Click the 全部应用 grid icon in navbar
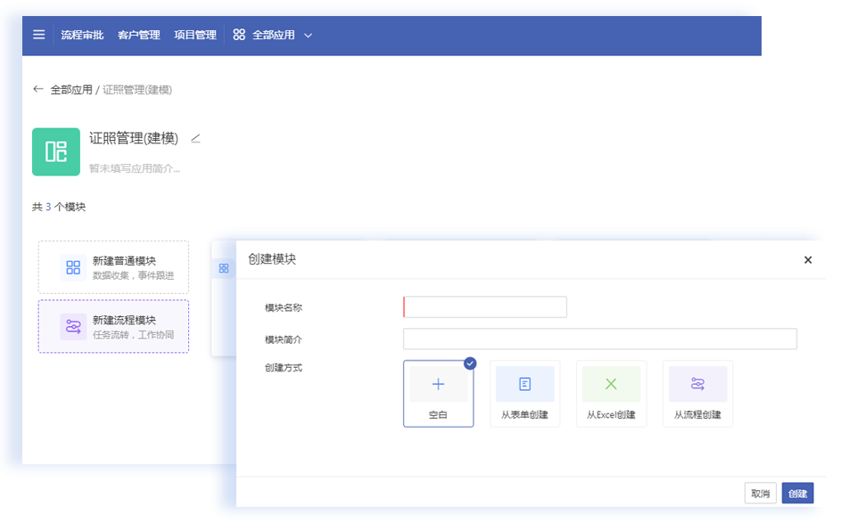The image size is (849, 531). pyautogui.click(x=239, y=35)
